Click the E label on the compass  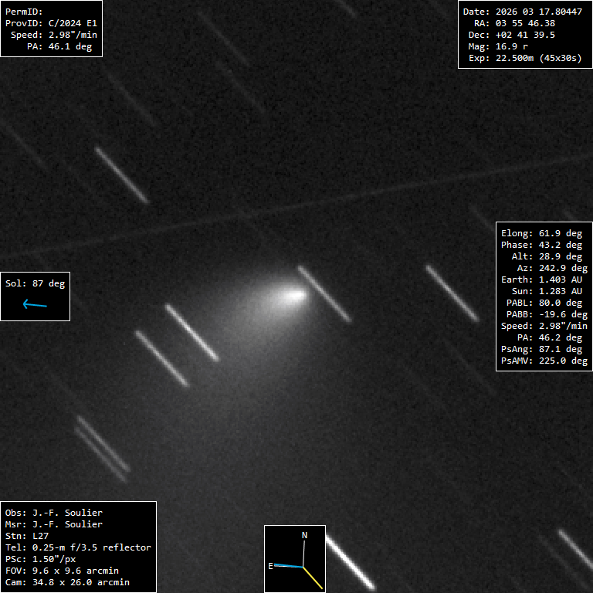(271, 566)
